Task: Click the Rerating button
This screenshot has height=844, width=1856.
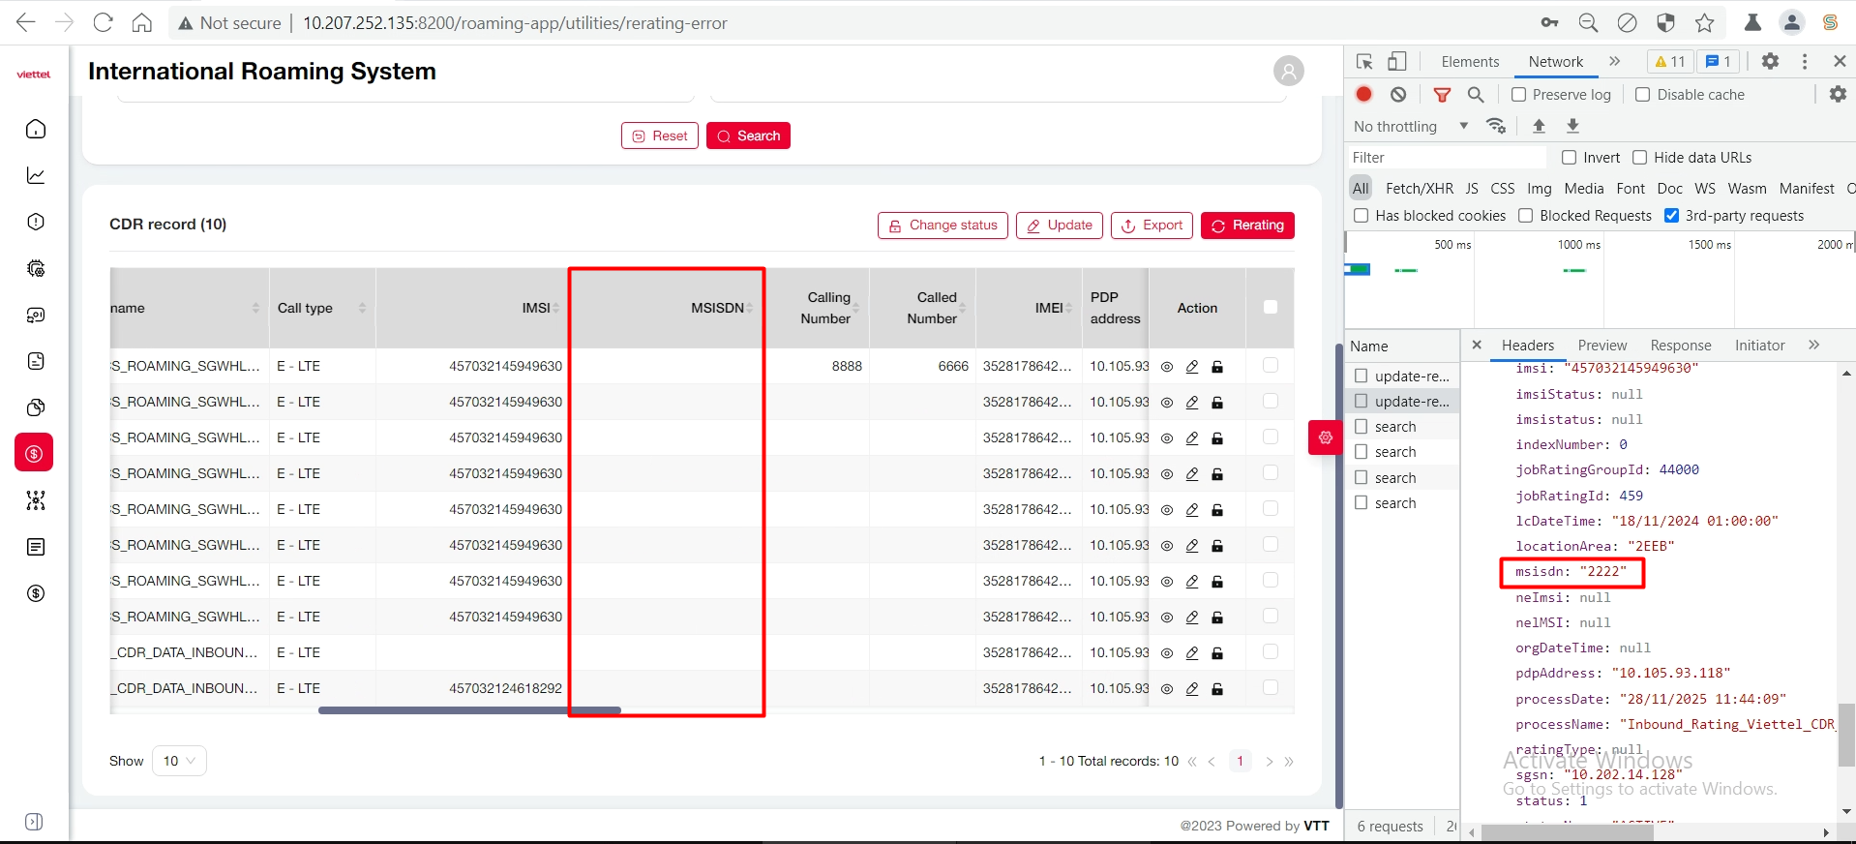Action: pos(1247,226)
